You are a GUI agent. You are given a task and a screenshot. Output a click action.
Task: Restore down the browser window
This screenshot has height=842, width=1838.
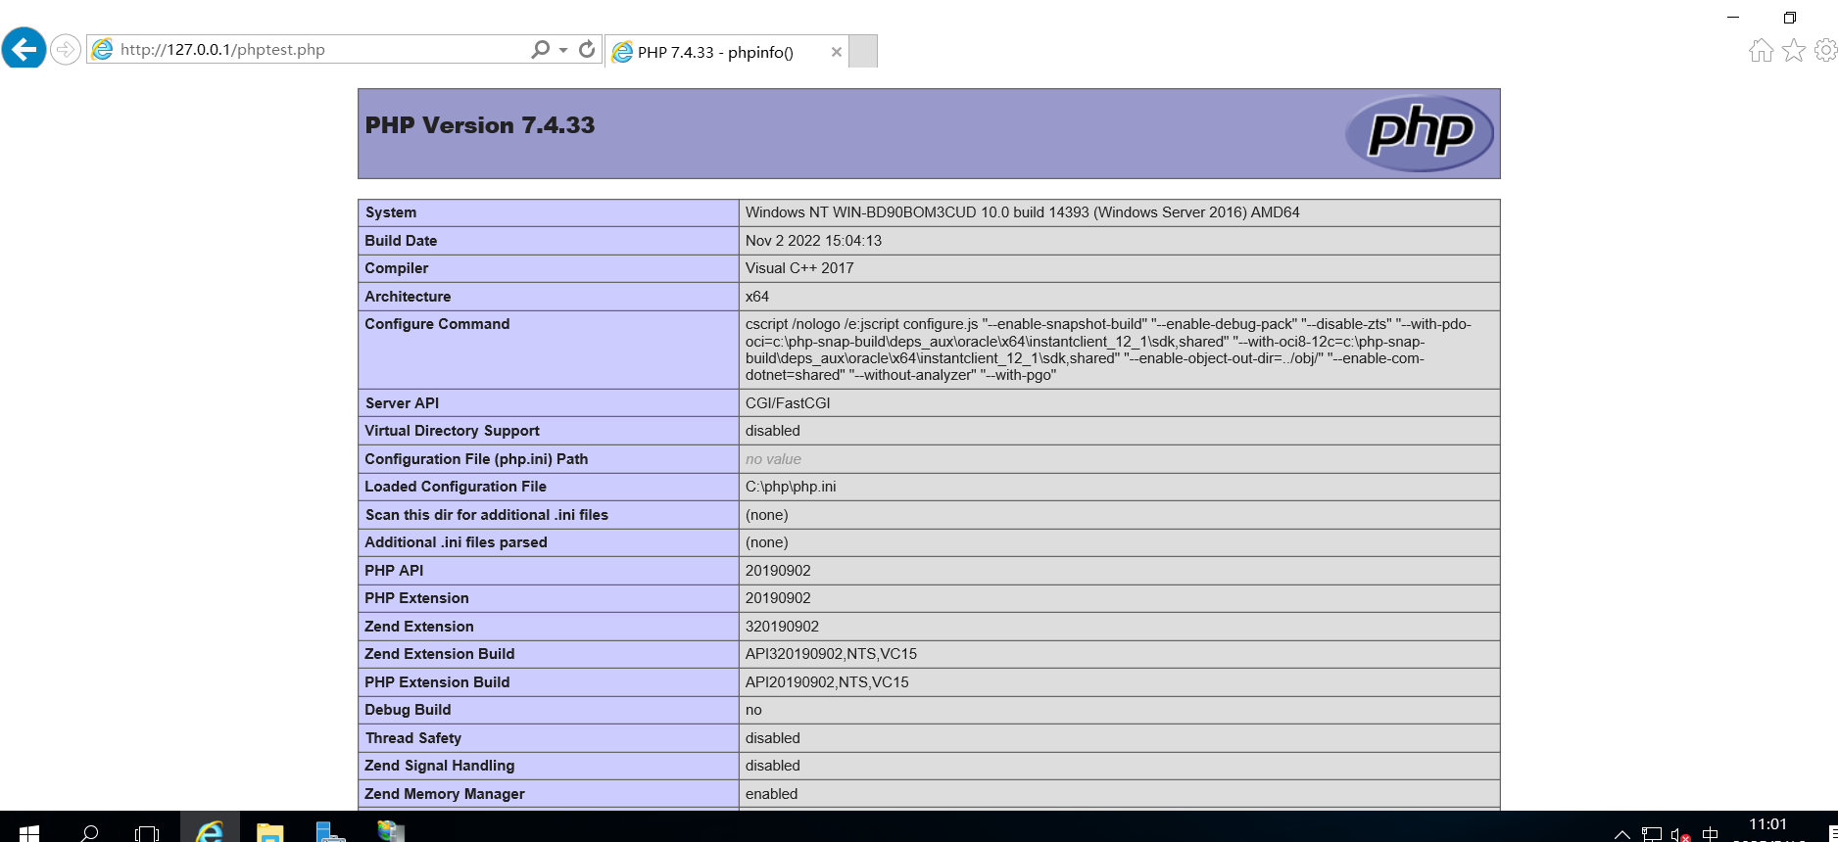click(1789, 17)
